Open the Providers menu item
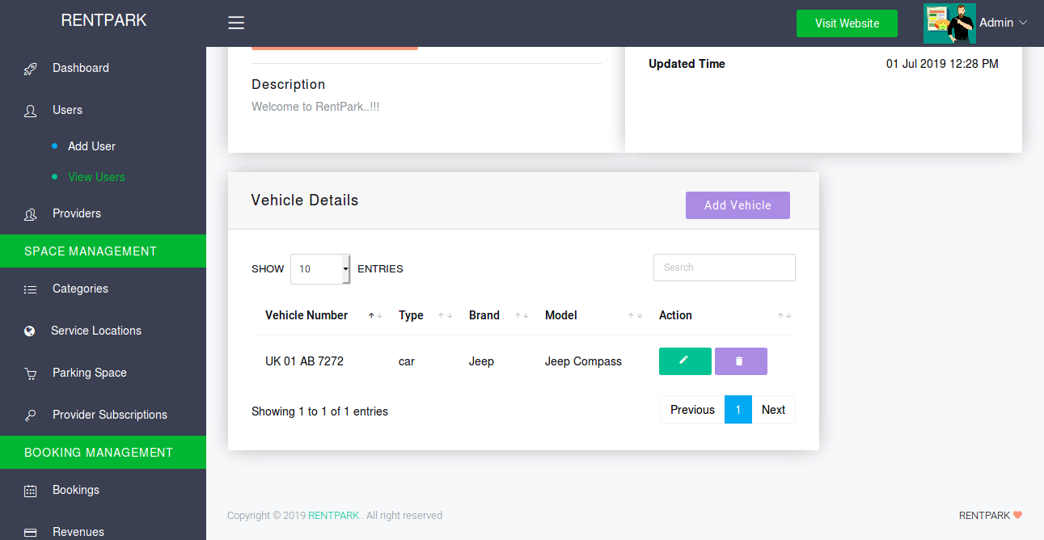1044x540 pixels. (x=77, y=213)
